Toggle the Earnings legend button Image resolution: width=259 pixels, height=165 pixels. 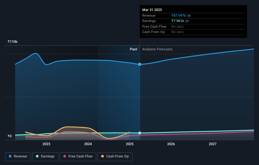(x=45, y=156)
